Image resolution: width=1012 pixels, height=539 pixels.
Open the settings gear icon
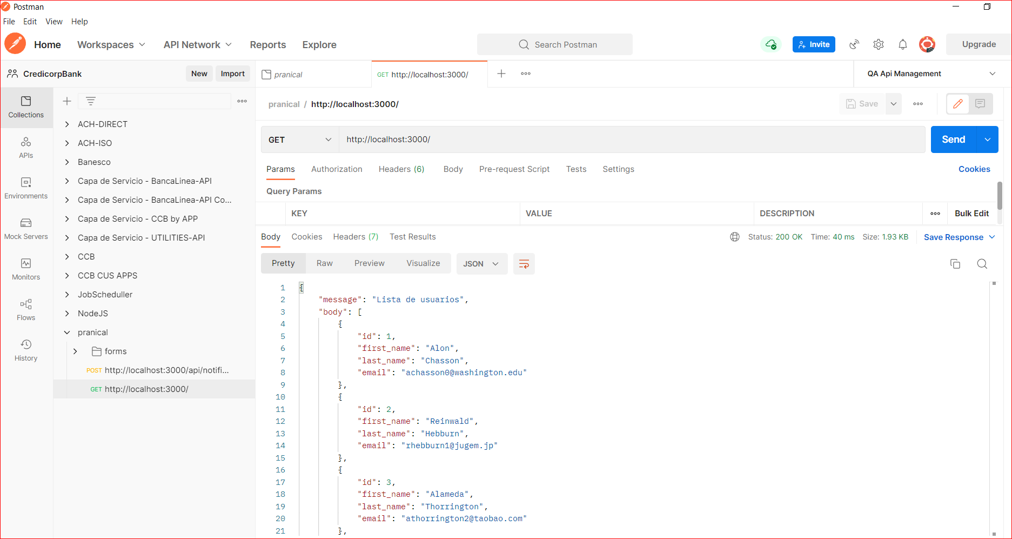[879, 44]
